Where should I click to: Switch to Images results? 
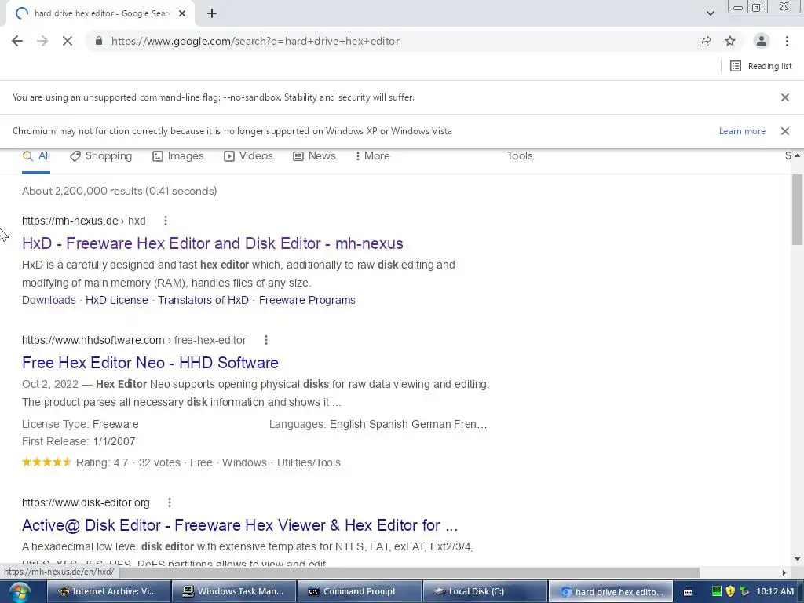[178, 156]
